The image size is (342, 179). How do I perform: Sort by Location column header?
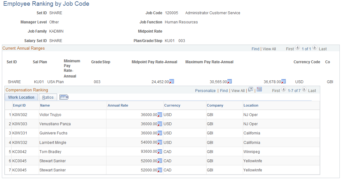click(251, 105)
